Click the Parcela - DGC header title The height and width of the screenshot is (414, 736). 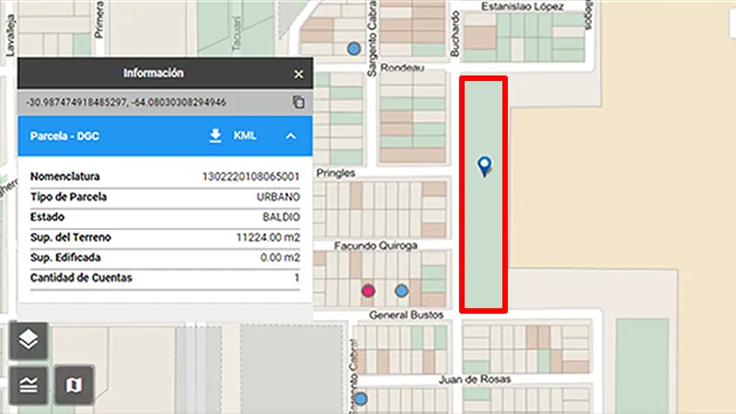64,136
